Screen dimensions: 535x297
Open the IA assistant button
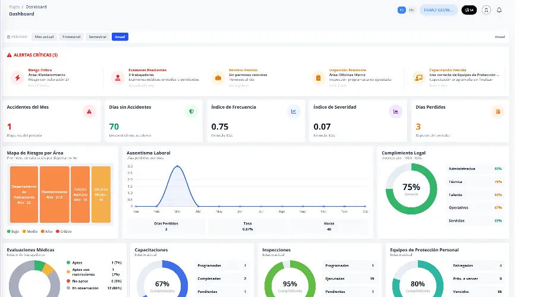tap(469, 10)
